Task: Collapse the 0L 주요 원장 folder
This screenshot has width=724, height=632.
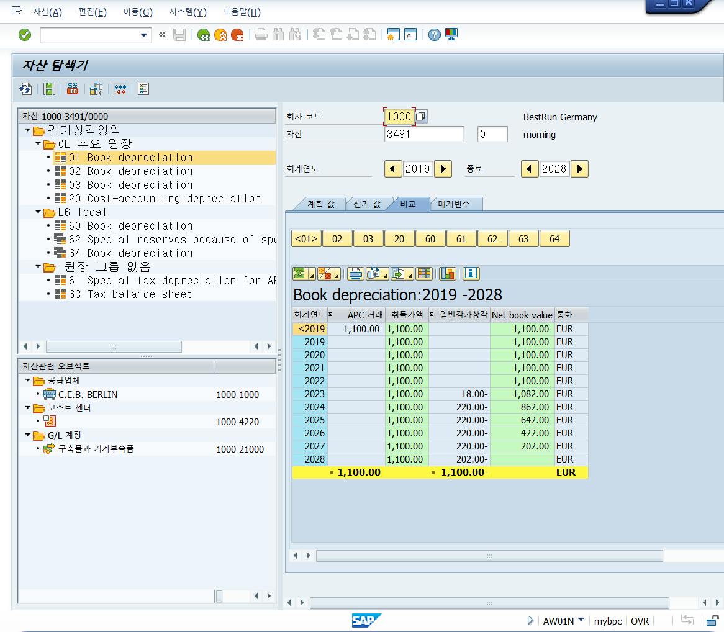Action: (38, 144)
